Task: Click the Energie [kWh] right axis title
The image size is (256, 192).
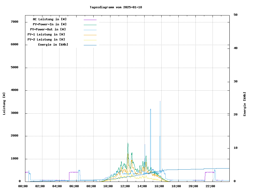Action: click(245, 104)
